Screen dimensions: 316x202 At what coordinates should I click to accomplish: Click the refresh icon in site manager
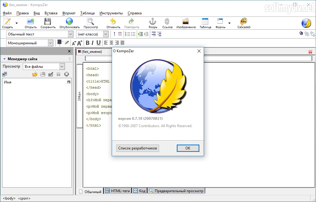(35, 74)
